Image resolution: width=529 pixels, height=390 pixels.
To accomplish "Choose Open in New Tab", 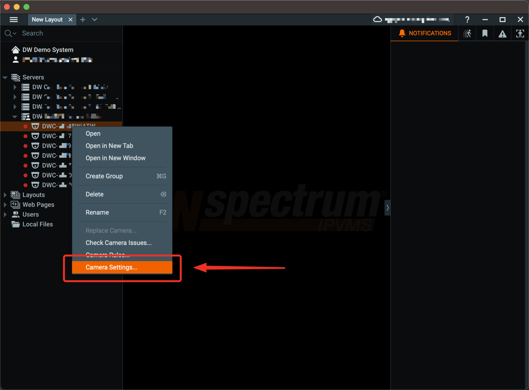I will point(122,146).
